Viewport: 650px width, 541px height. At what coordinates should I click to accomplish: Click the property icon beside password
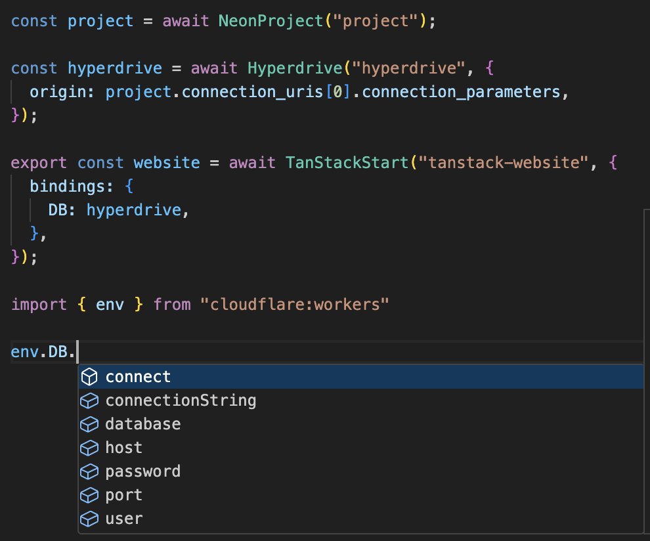(89, 471)
